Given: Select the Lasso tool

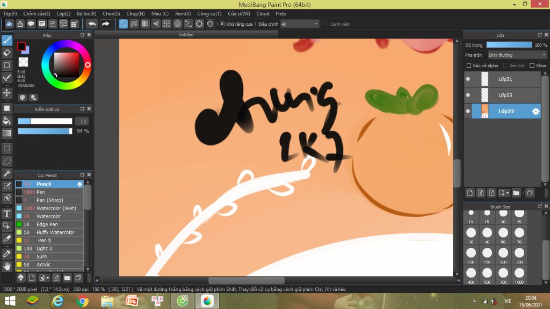Looking at the screenshot, I should click(6, 161).
